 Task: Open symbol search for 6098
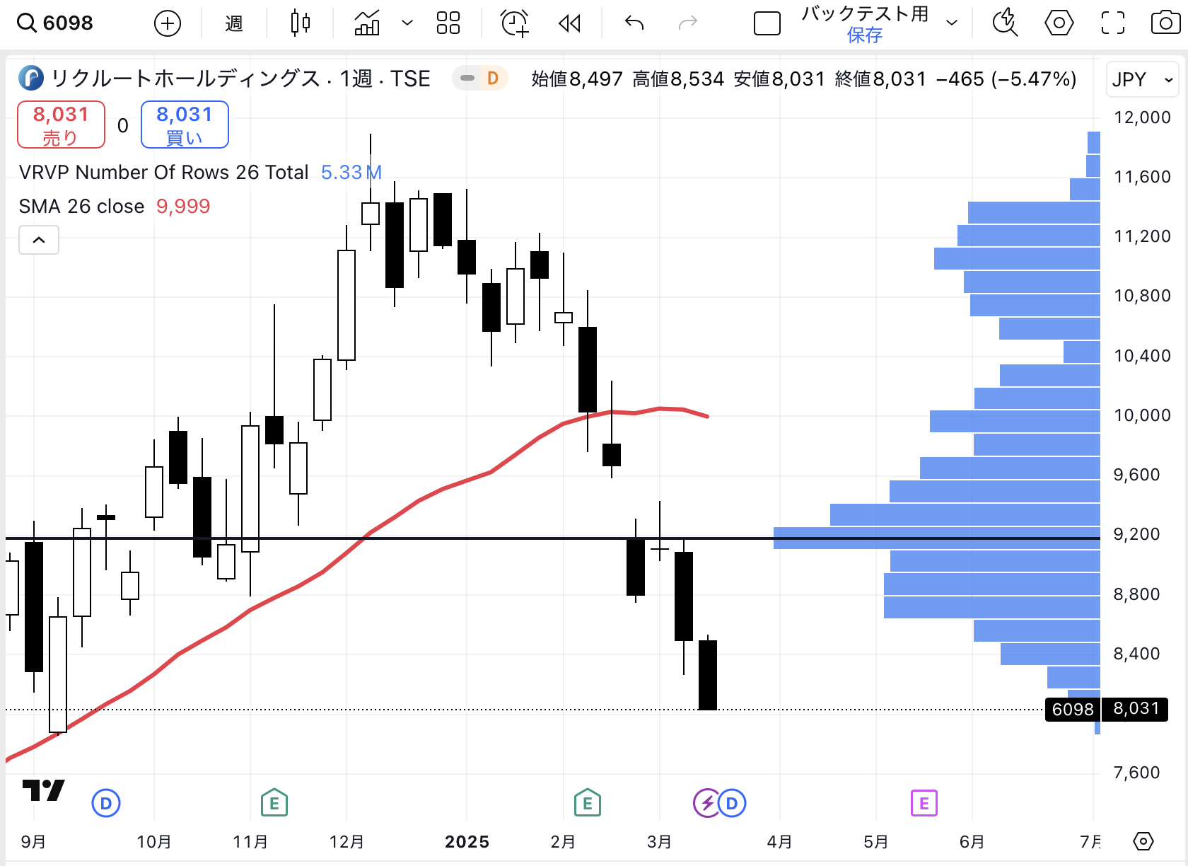(55, 23)
